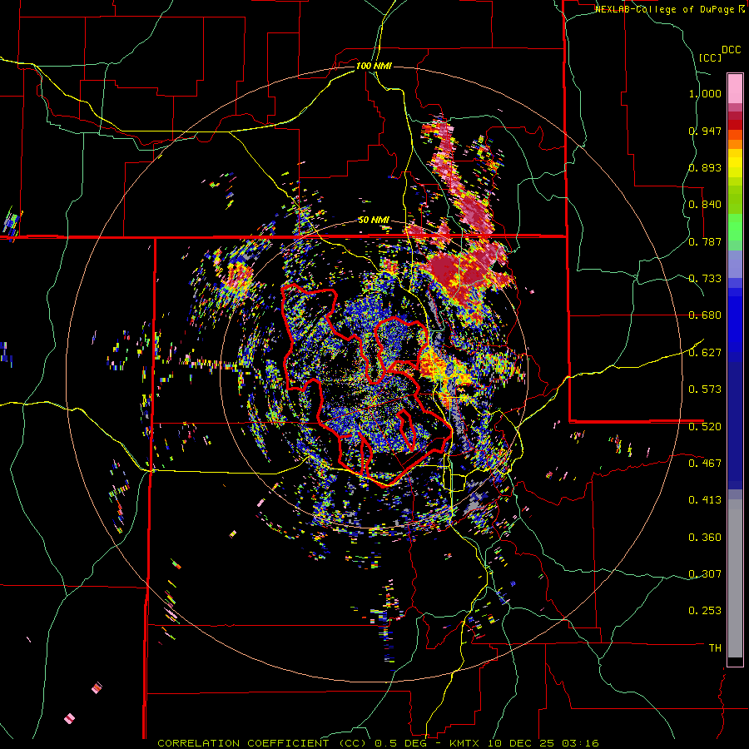Viewport: 749px width, 749px height.
Task: Click the 0.467 legend value
Action: [705, 464]
